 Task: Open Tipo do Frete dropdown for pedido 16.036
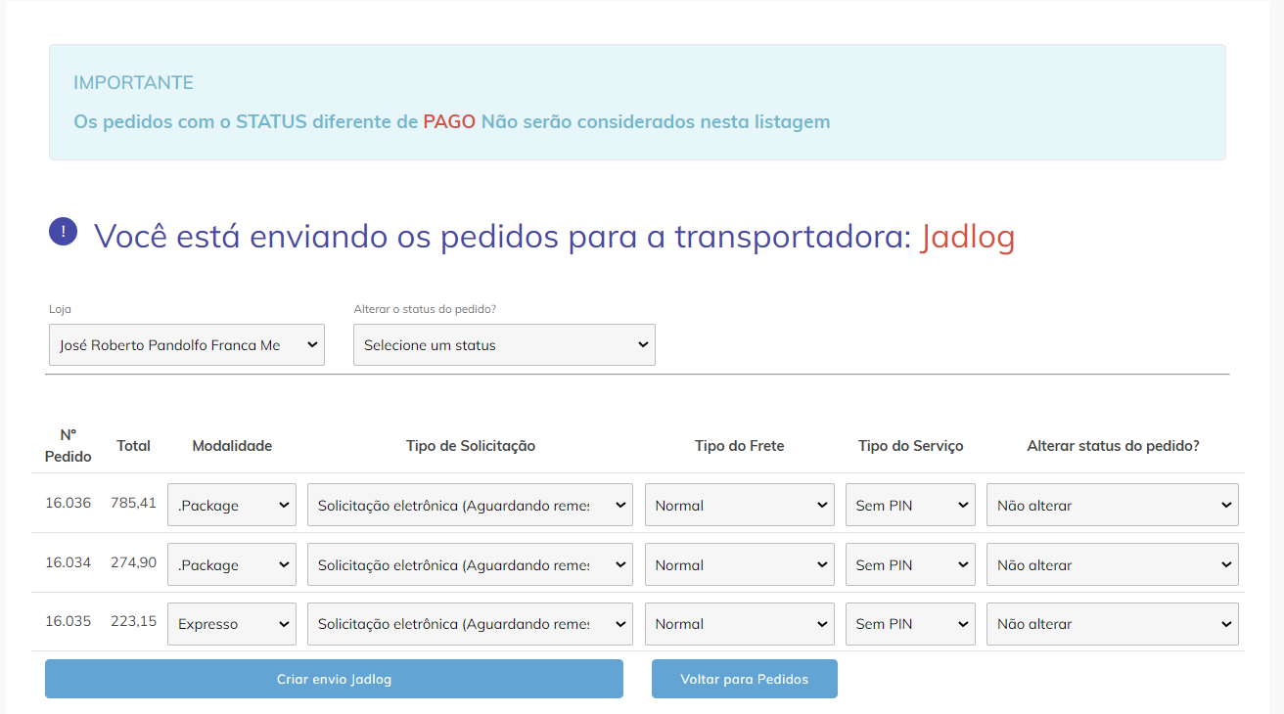pos(739,504)
